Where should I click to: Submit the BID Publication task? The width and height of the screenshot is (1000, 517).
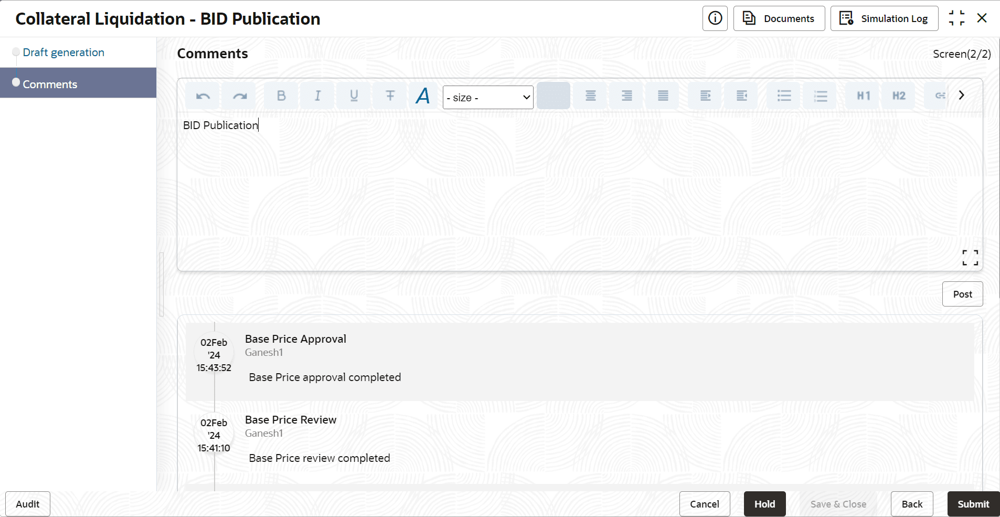click(x=973, y=504)
